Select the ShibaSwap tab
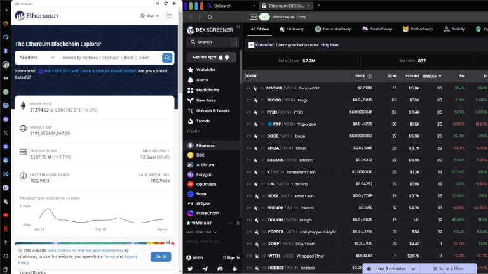The width and height of the screenshot is (488, 274). tap(418, 29)
